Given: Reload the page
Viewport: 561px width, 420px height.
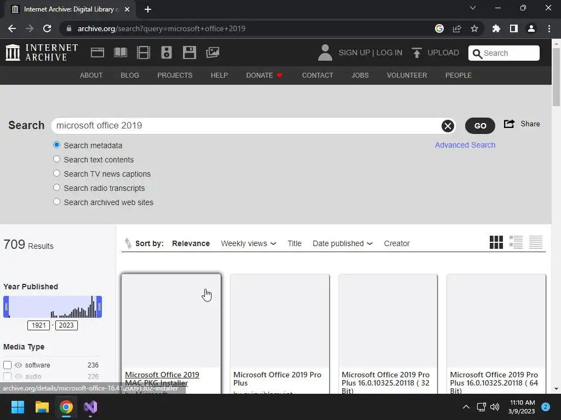Looking at the screenshot, I should pyautogui.click(x=47, y=28).
